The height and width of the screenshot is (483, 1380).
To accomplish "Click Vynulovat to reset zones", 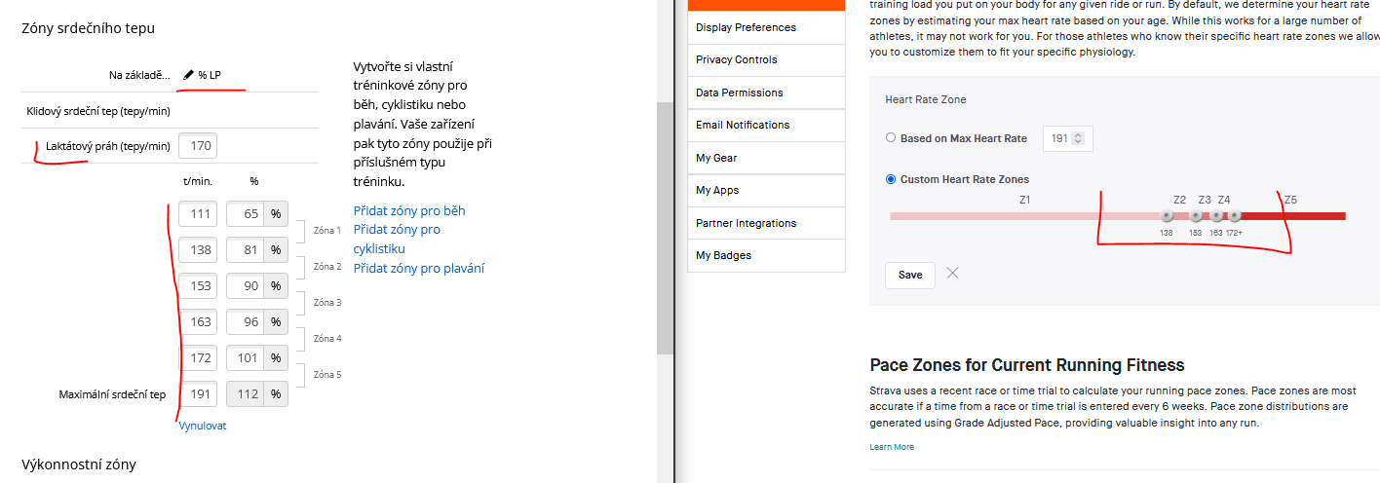I will (x=203, y=426).
